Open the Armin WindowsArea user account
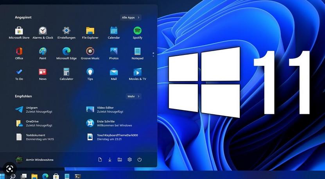Image resolution: width=325 pixels, height=179 pixels. pyautogui.click(x=35, y=160)
